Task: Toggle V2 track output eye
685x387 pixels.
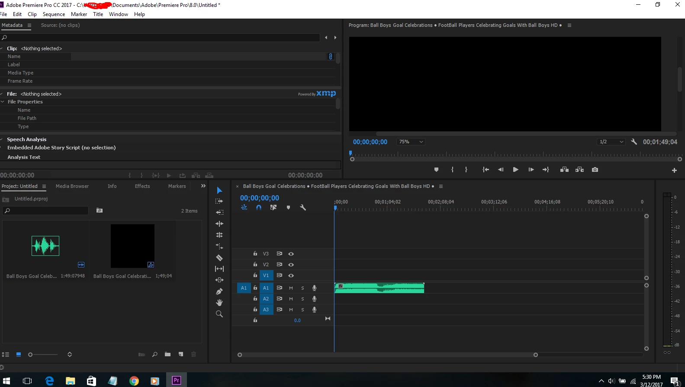Action: point(291,264)
